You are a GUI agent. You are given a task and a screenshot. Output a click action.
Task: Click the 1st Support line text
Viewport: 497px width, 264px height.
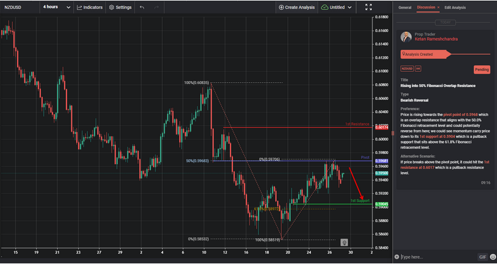pos(360,201)
